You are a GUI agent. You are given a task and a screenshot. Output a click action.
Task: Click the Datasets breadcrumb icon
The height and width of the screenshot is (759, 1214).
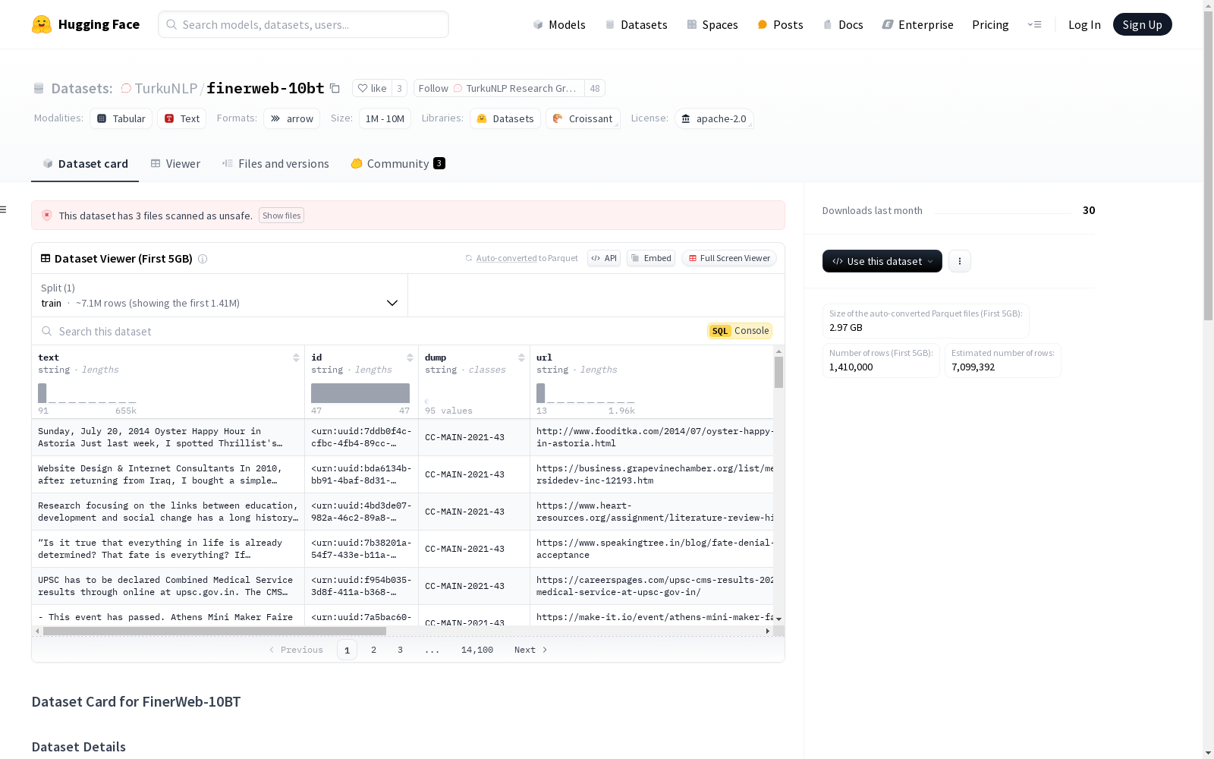(39, 88)
